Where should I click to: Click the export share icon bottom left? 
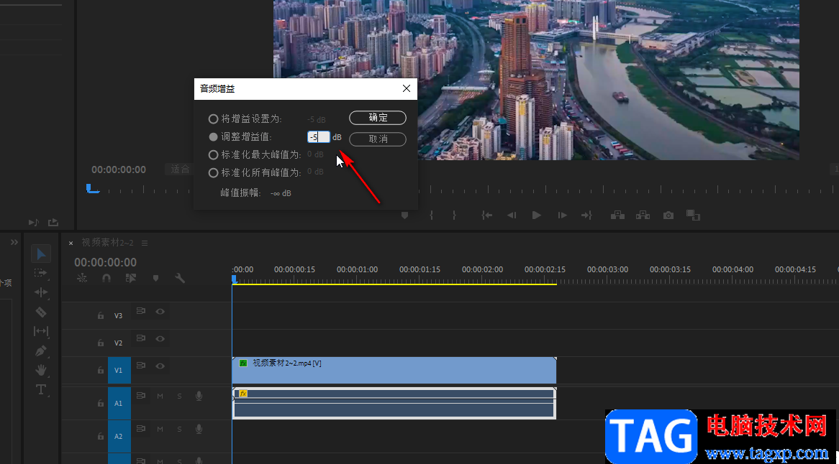[x=53, y=222]
